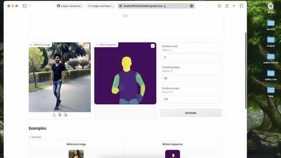Image resolution: width=281 pixels, height=158 pixels.
Task: Remove the Reference Image with X button
Action: tap(87, 46)
